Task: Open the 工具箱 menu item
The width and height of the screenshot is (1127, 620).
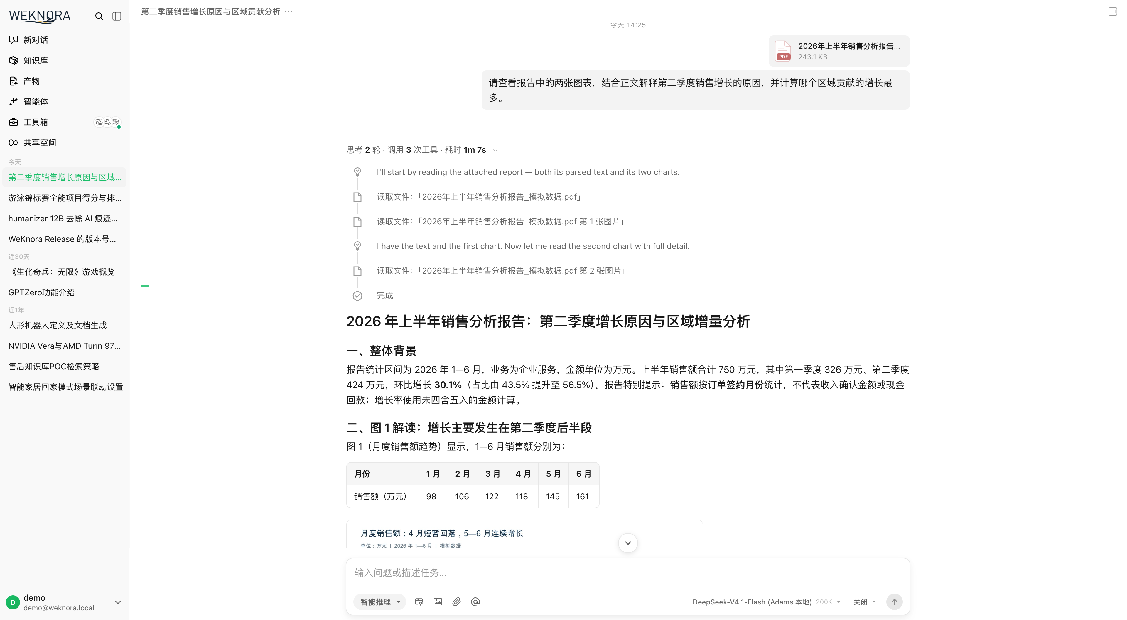Action: point(64,122)
